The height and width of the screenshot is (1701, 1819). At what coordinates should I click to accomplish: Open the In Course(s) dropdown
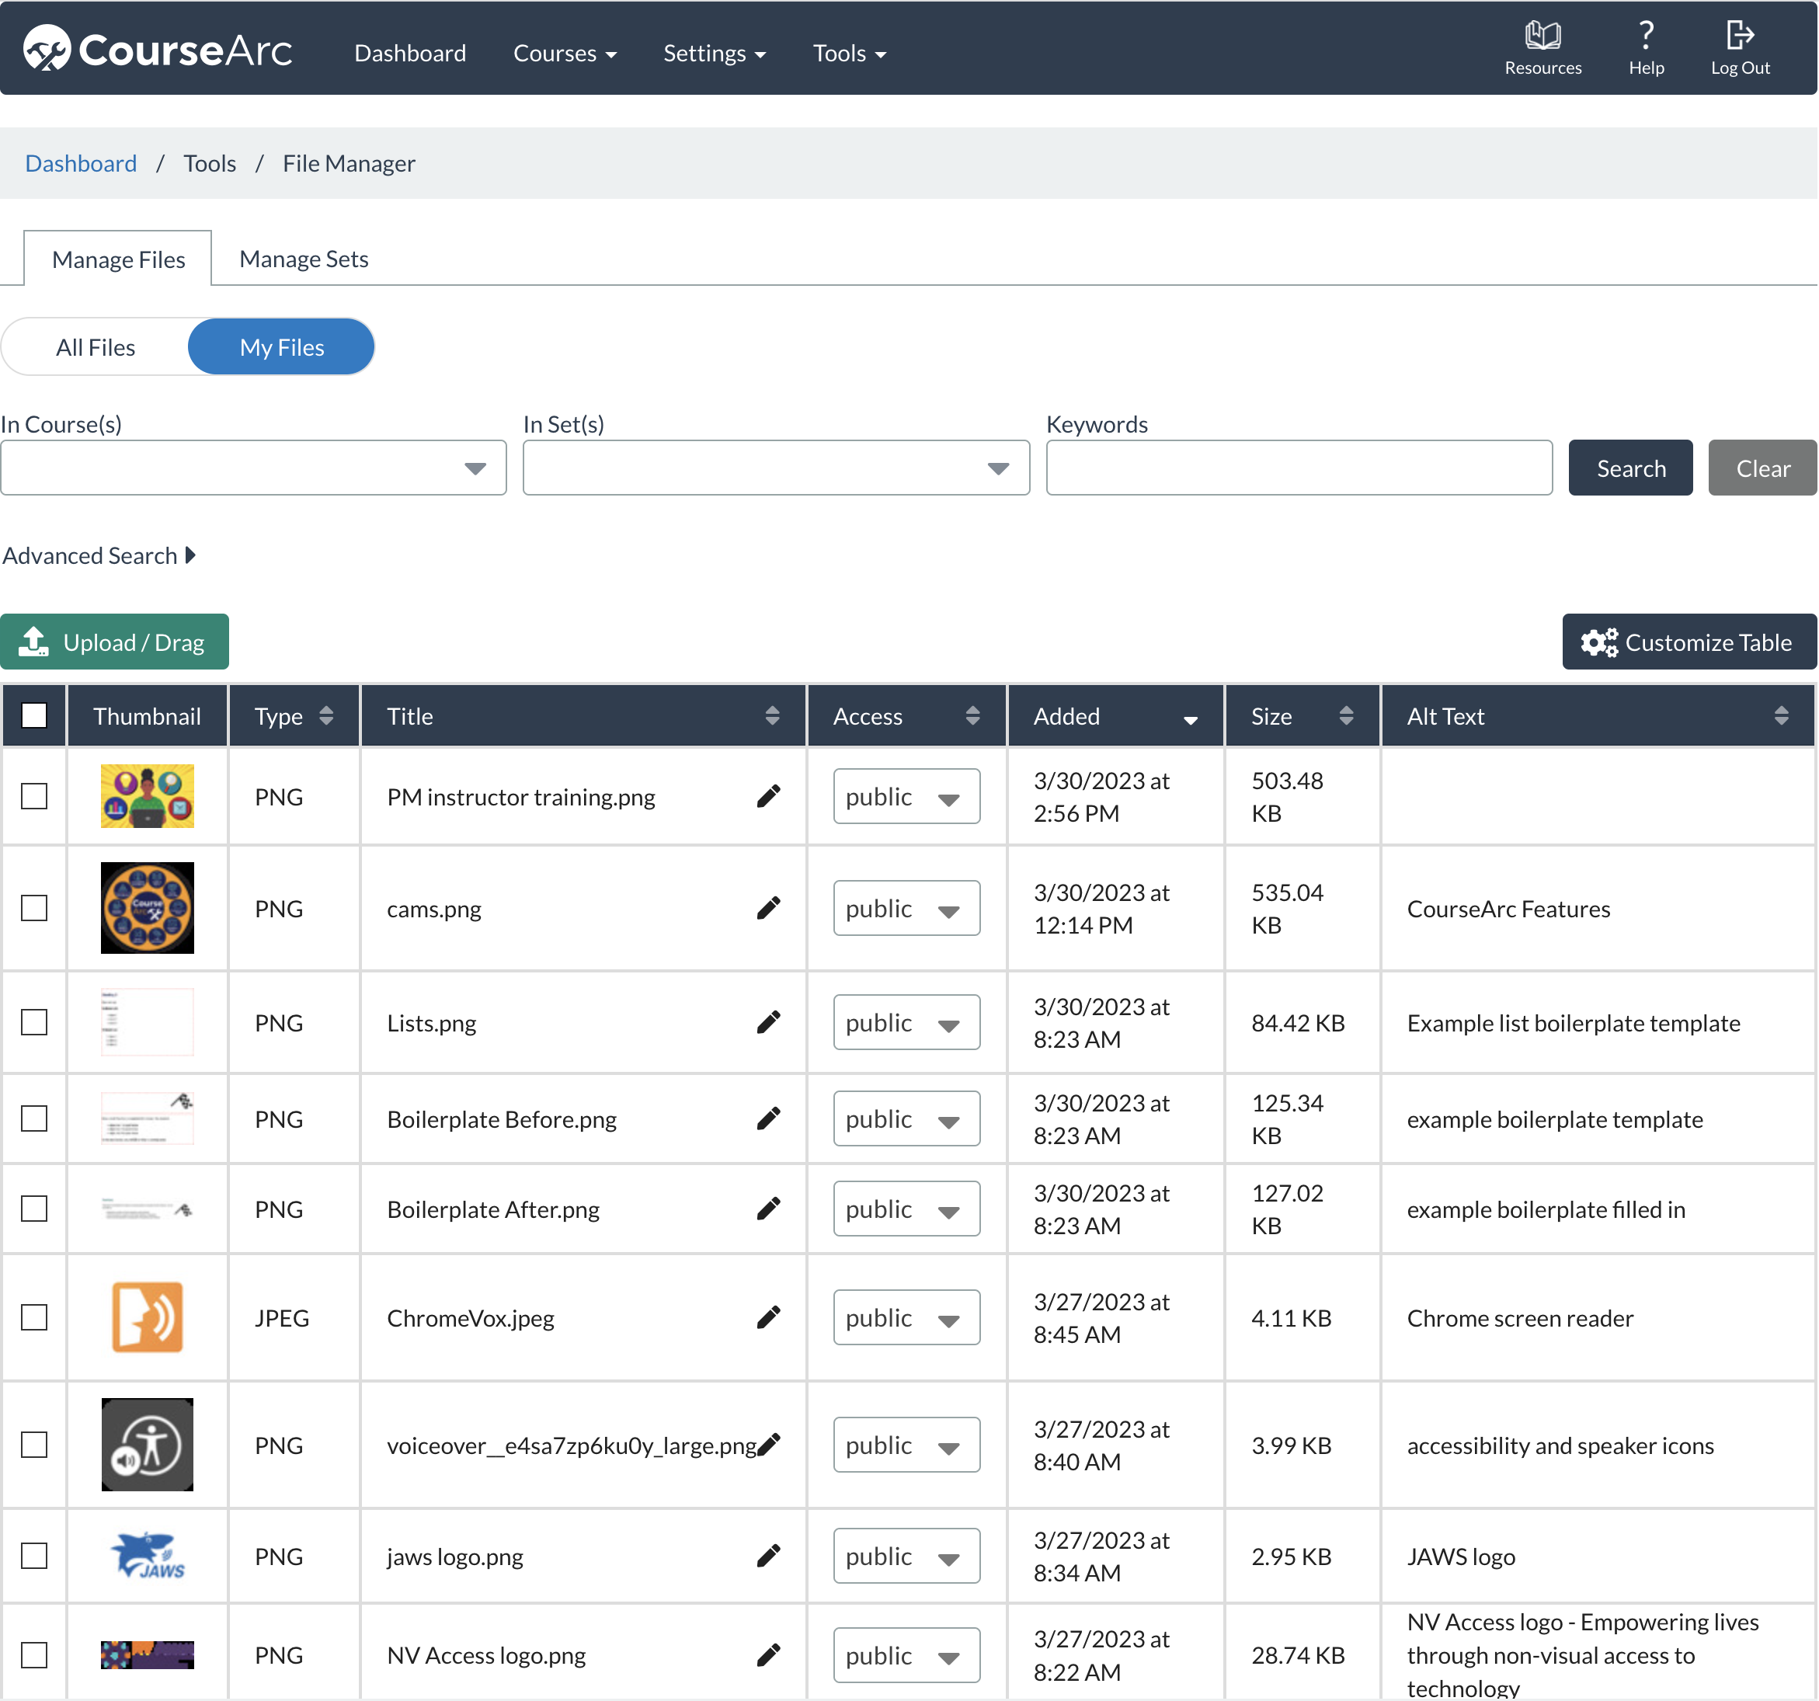click(x=253, y=468)
